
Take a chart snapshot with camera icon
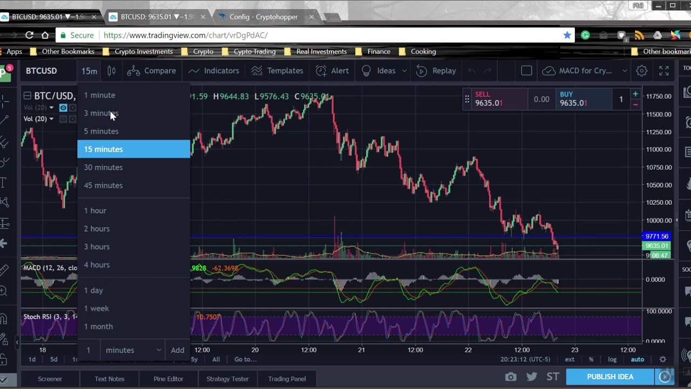click(x=511, y=377)
